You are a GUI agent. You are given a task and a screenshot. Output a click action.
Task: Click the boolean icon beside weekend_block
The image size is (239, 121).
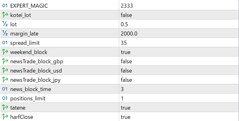[x=5, y=52]
